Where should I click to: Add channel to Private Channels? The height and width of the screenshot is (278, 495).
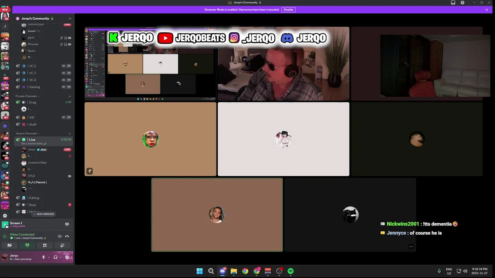point(70,96)
